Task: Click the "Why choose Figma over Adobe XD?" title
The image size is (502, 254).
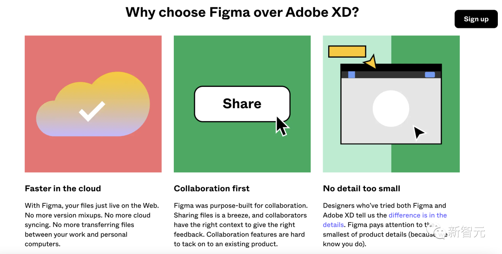Action: [242, 12]
